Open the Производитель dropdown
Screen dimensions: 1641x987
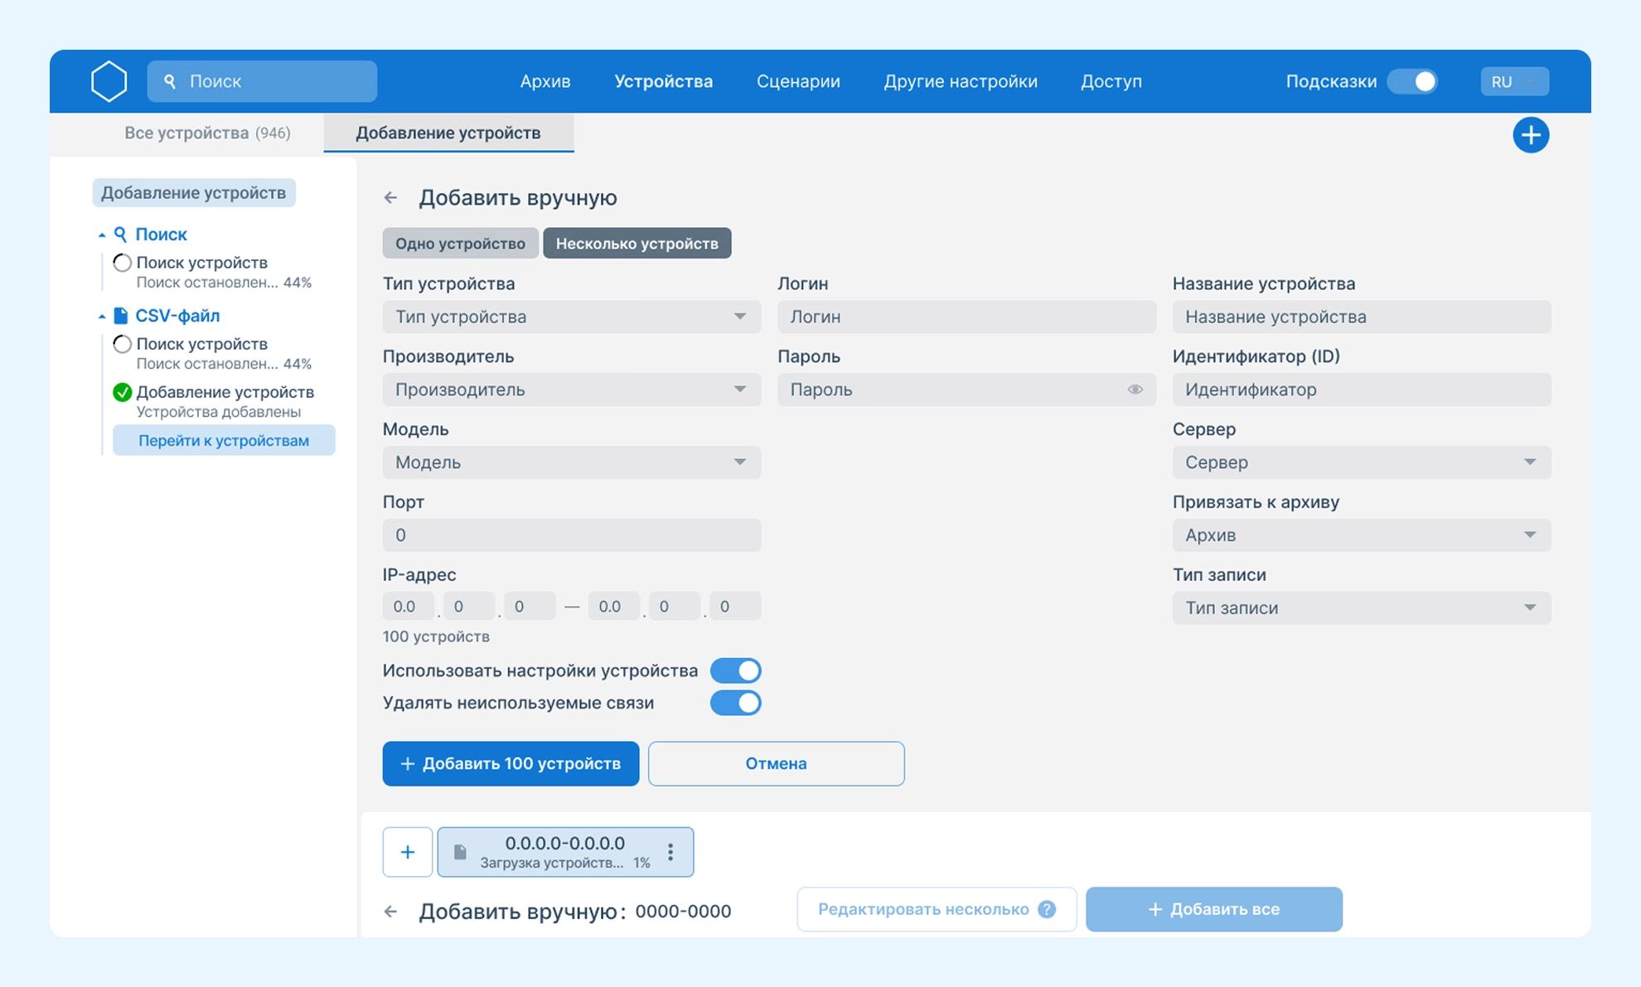(x=571, y=389)
